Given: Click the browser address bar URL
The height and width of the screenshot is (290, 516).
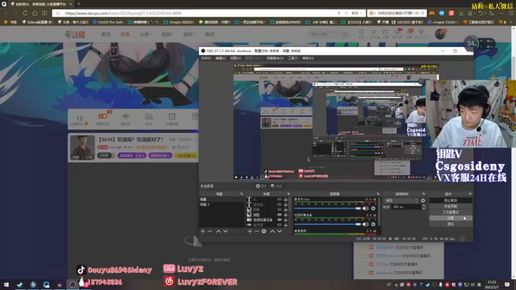Looking at the screenshot, I should pyautogui.click(x=123, y=13).
